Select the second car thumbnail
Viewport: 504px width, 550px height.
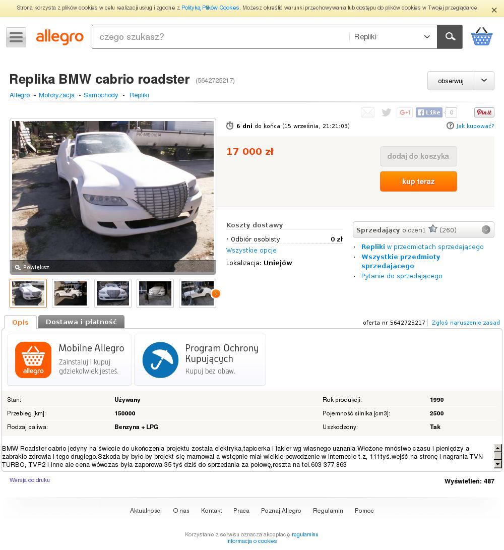tap(71, 293)
